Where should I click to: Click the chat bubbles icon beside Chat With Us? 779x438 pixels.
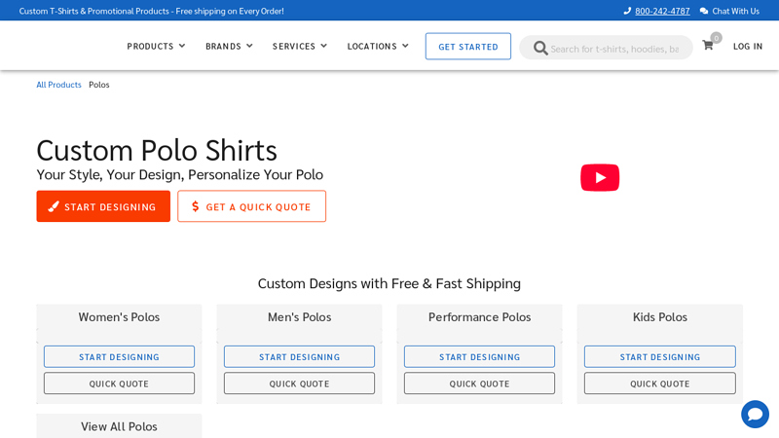pyautogui.click(x=703, y=11)
